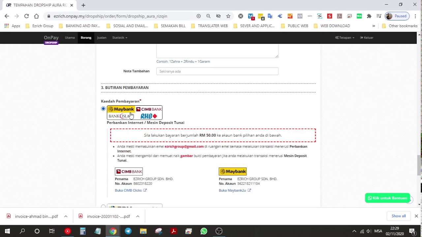Open the invoice-ahmad bin....pdf download
This screenshot has height=237, width=422.
click(33, 216)
